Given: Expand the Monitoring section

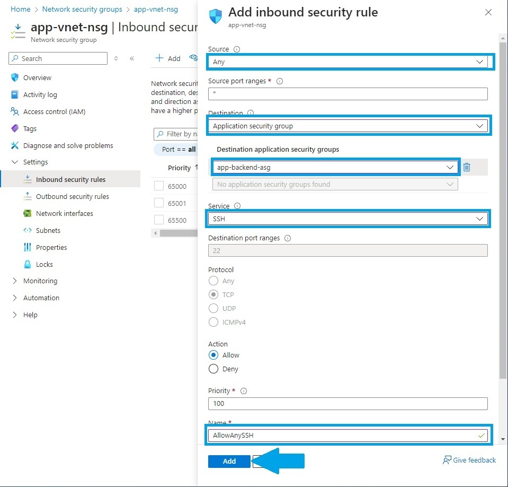Looking at the screenshot, I should click(x=40, y=281).
